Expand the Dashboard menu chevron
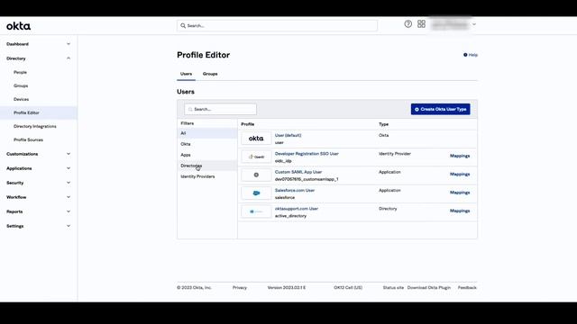Screen dimensions: 577x324 coord(69,44)
